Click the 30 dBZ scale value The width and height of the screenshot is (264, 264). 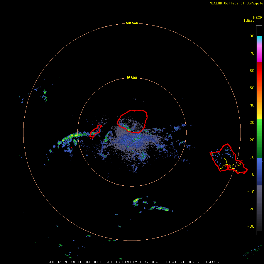pos(252,122)
